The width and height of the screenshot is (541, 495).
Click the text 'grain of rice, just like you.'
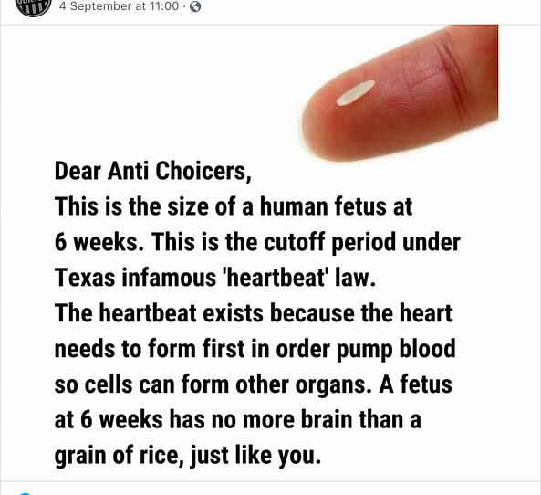[188, 456]
